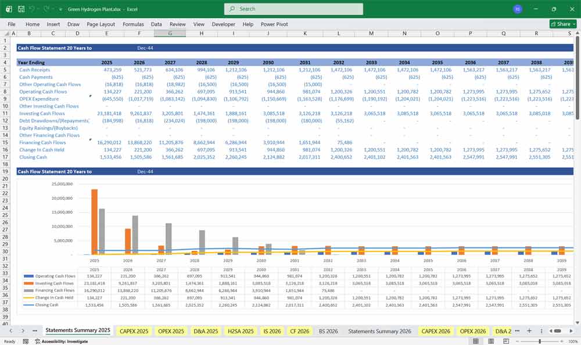This screenshot has height=345, width=581.
Task: Click the Save icon in Quick Access Toolbar
Action: (x=21, y=9)
